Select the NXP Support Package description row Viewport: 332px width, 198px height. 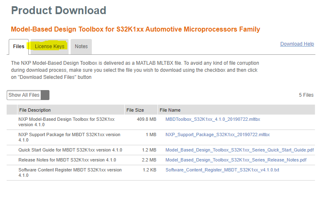[x=69, y=137]
